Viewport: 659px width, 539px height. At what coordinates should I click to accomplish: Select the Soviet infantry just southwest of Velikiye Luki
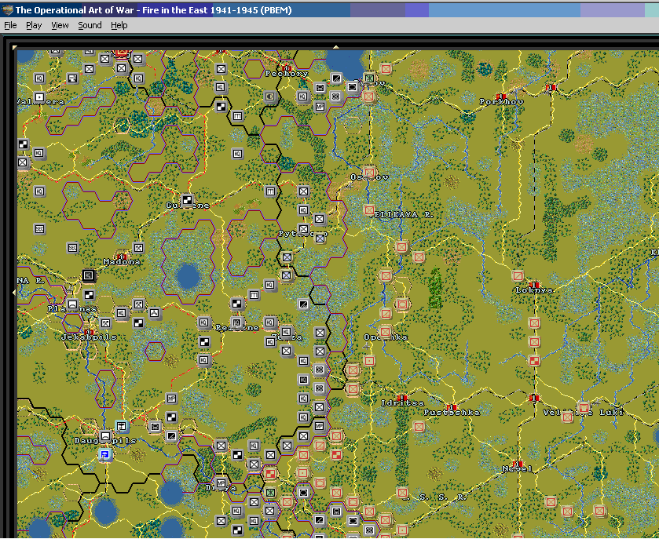(x=567, y=417)
